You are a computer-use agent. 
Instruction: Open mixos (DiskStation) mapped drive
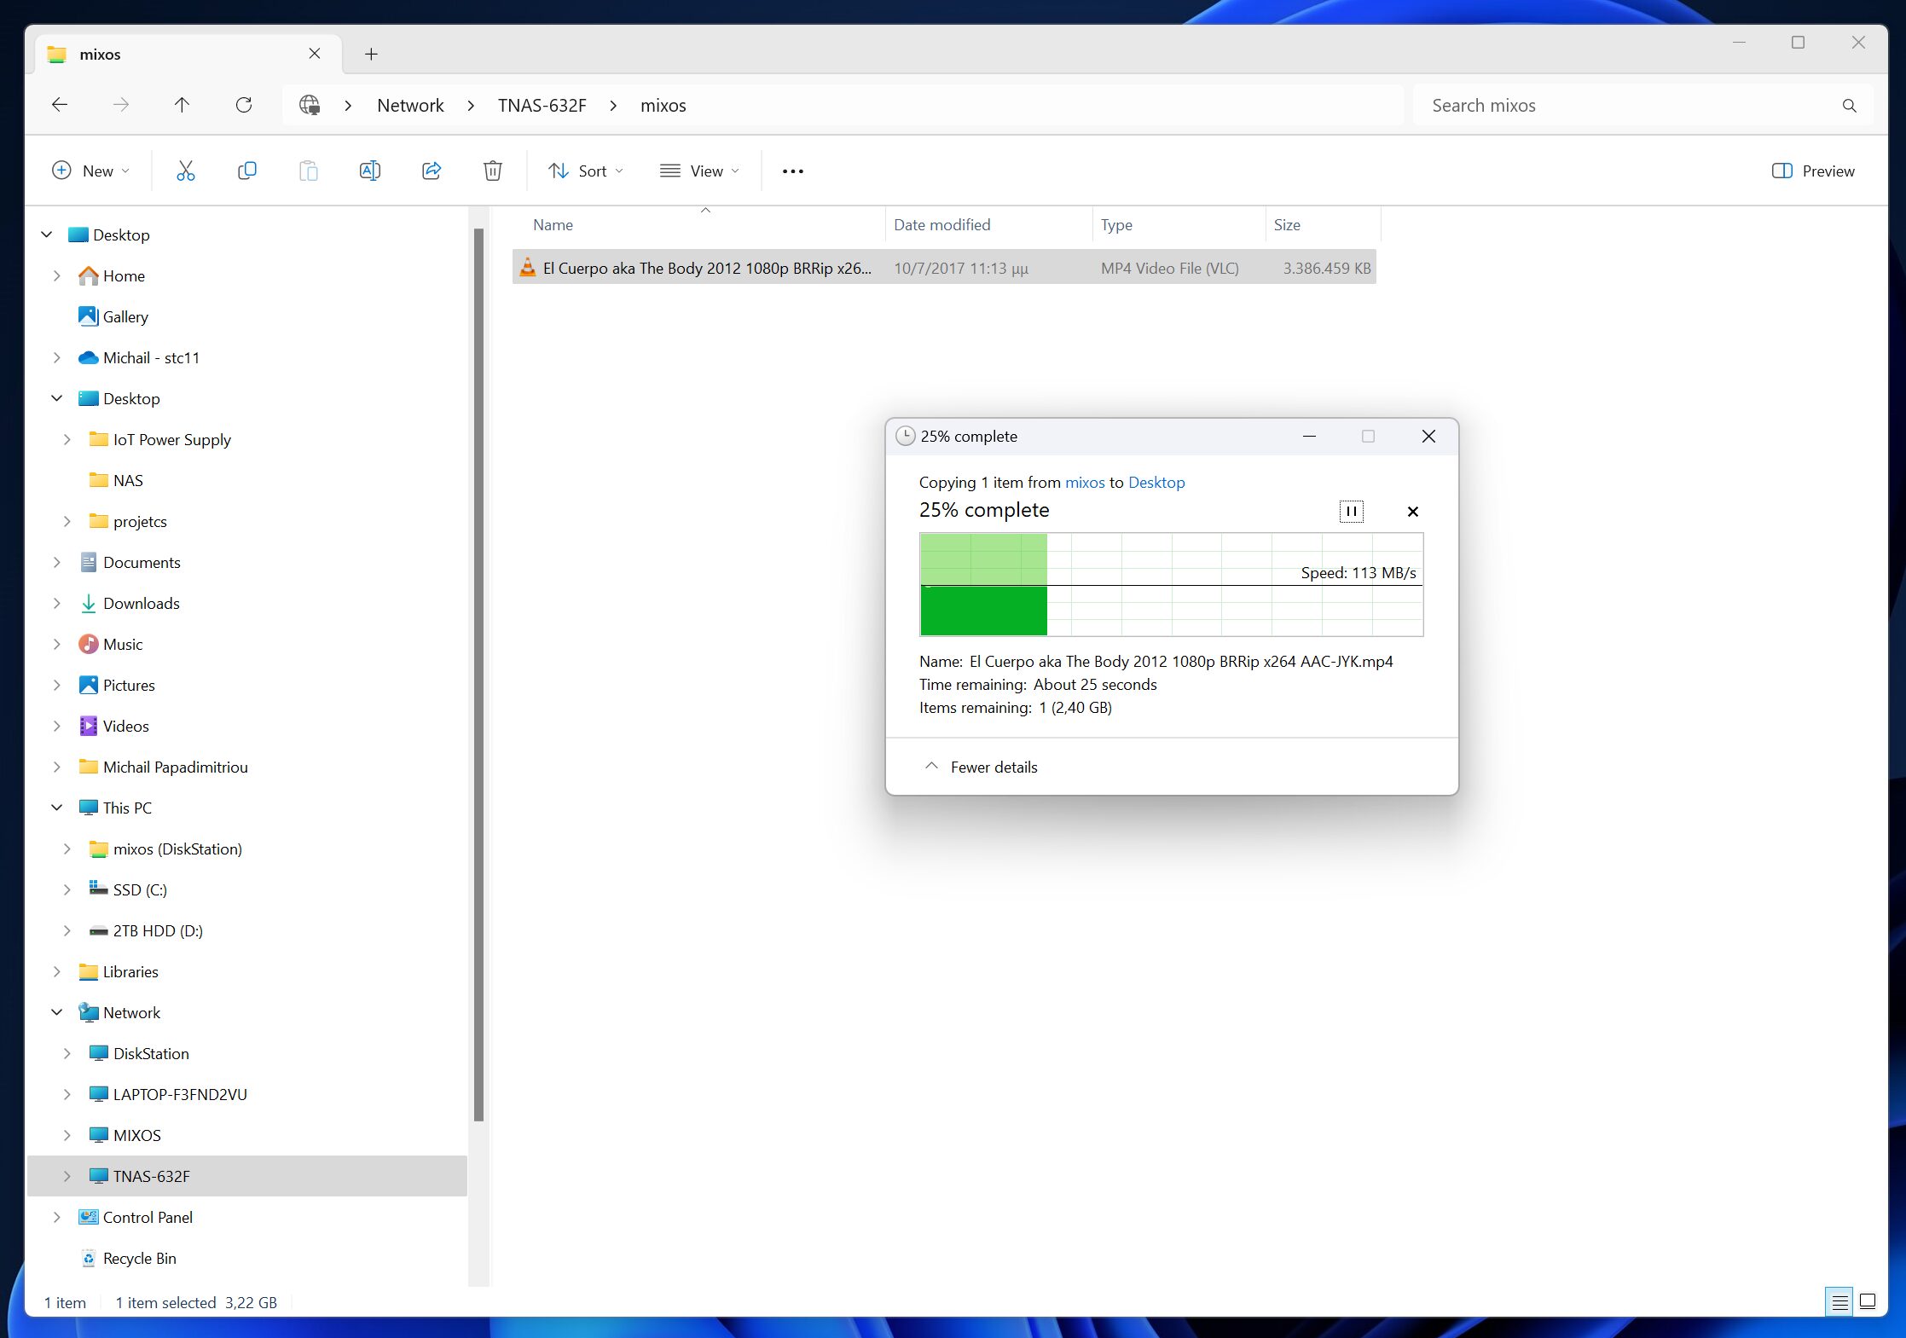(165, 849)
